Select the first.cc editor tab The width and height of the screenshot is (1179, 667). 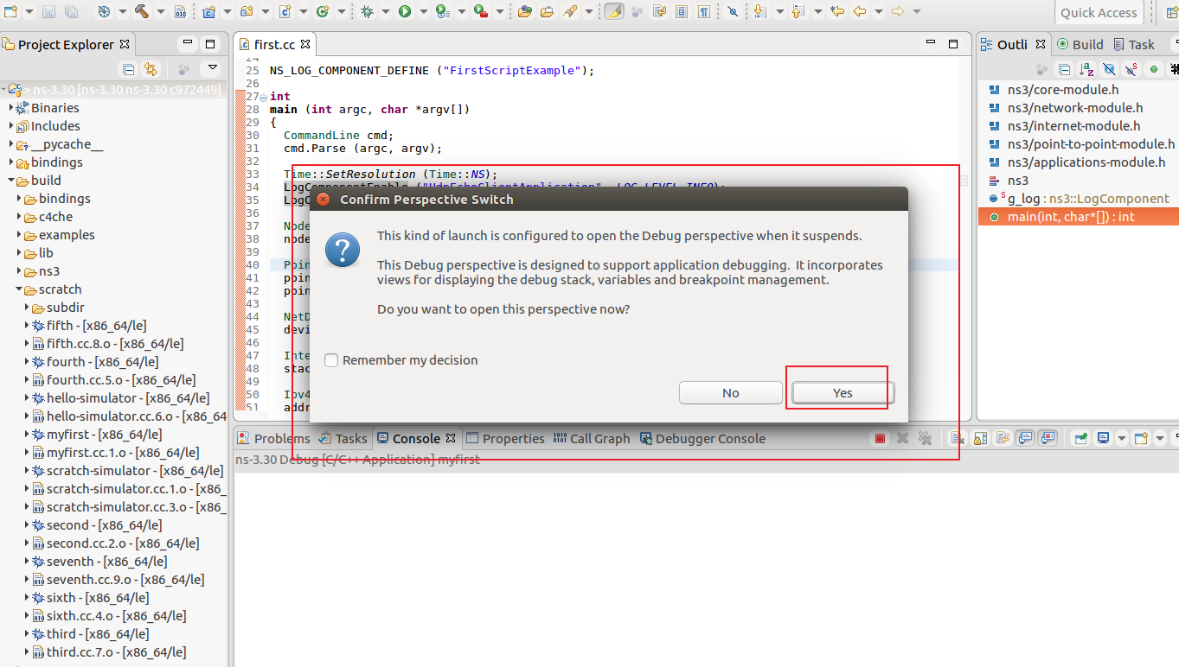pyautogui.click(x=275, y=43)
